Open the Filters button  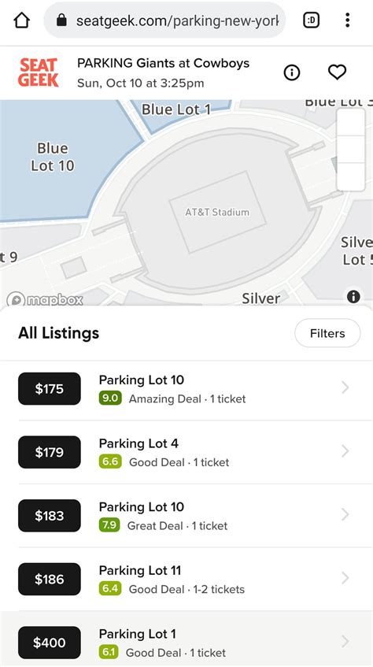coord(327,333)
